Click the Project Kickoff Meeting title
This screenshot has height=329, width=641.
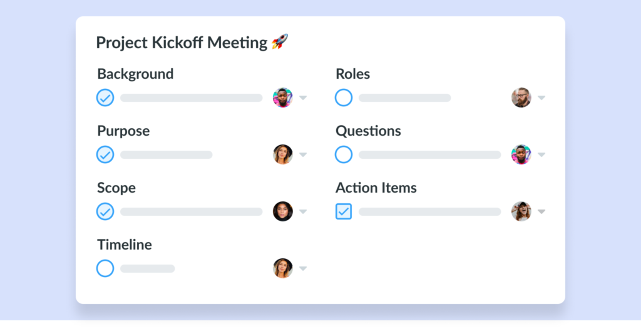point(182,43)
